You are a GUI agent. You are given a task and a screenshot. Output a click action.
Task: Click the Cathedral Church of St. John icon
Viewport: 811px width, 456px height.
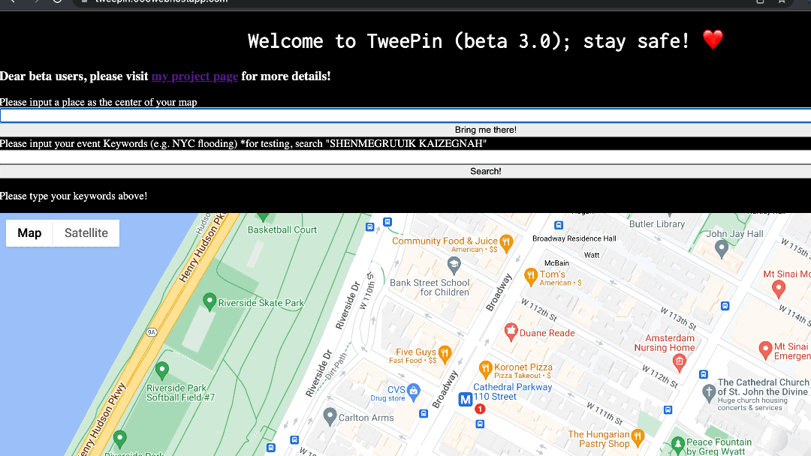coord(709,393)
